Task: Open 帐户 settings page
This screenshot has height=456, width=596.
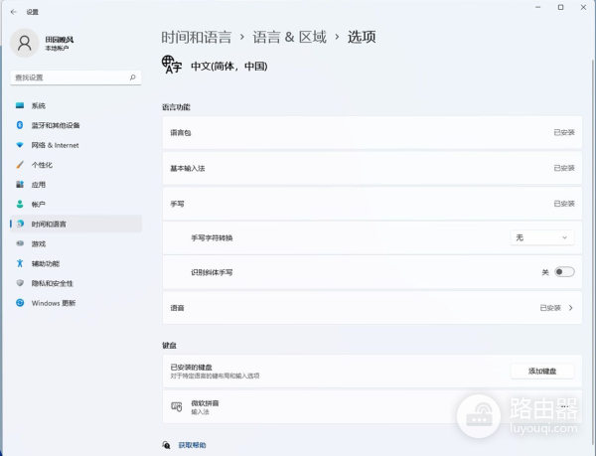Action: click(76, 204)
